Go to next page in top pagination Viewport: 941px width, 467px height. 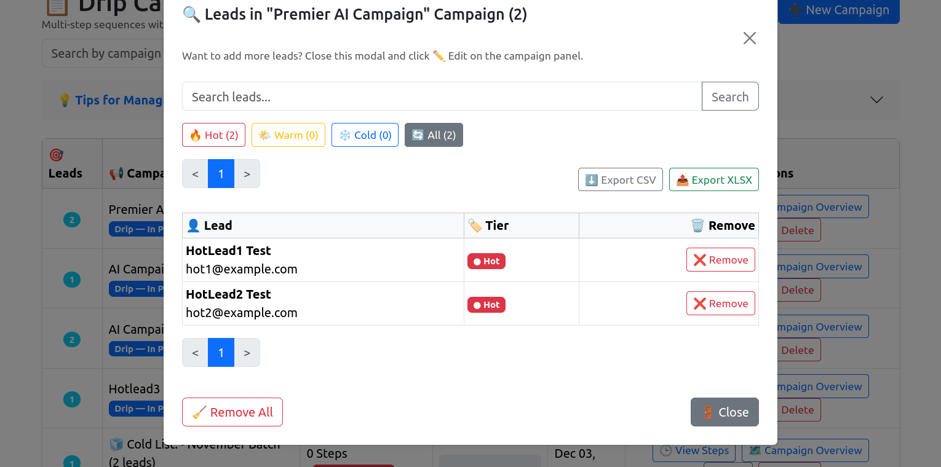[247, 174]
